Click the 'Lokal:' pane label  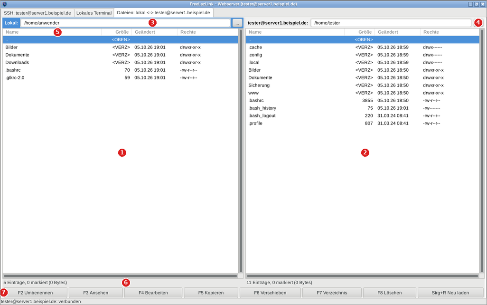11,23
